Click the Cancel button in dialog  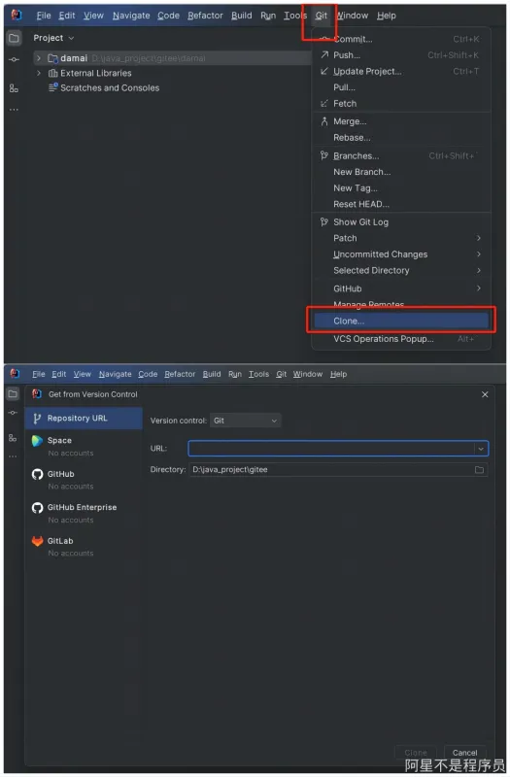point(464,753)
